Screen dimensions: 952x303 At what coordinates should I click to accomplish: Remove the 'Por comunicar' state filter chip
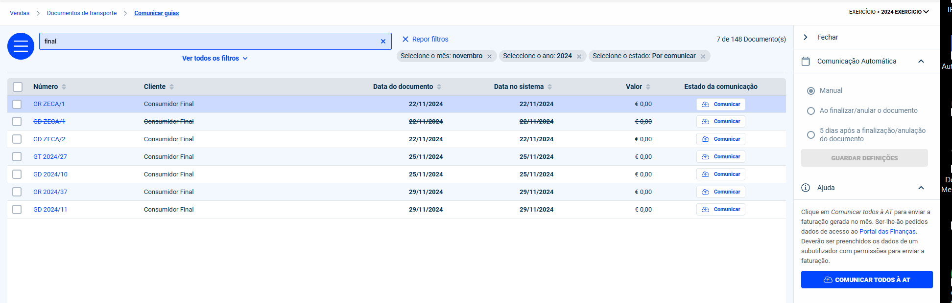703,57
